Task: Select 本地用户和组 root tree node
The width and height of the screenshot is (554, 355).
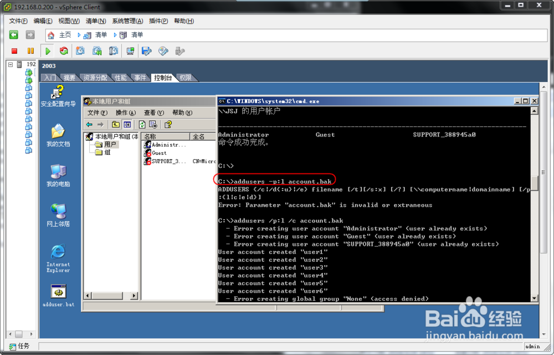Action: (x=112, y=136)
